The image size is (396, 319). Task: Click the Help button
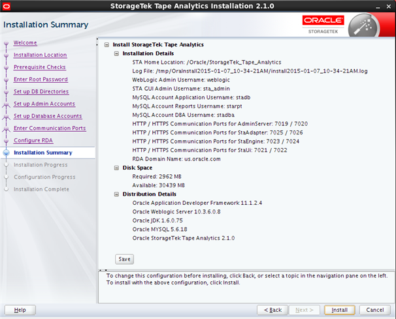(x=20, y=310)
